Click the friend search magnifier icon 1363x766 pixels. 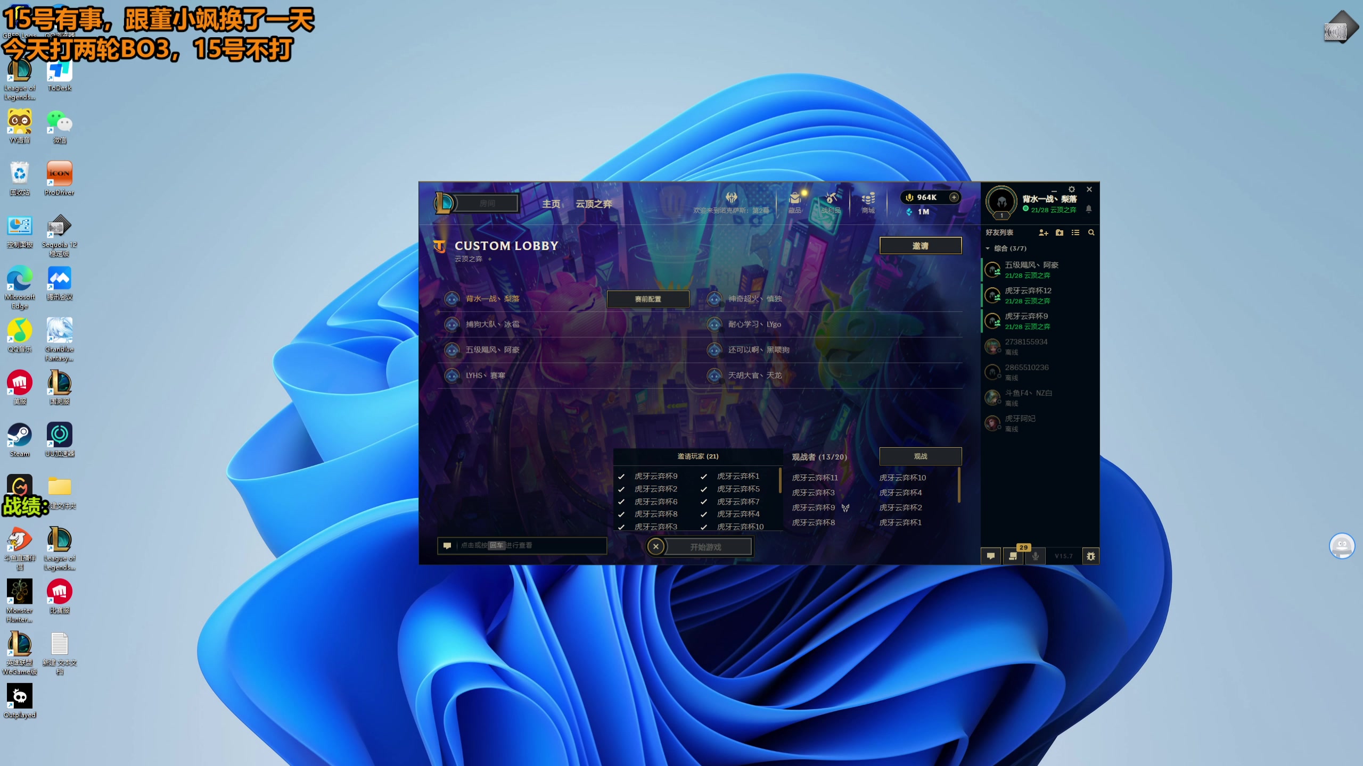[x=1091, y=232]
